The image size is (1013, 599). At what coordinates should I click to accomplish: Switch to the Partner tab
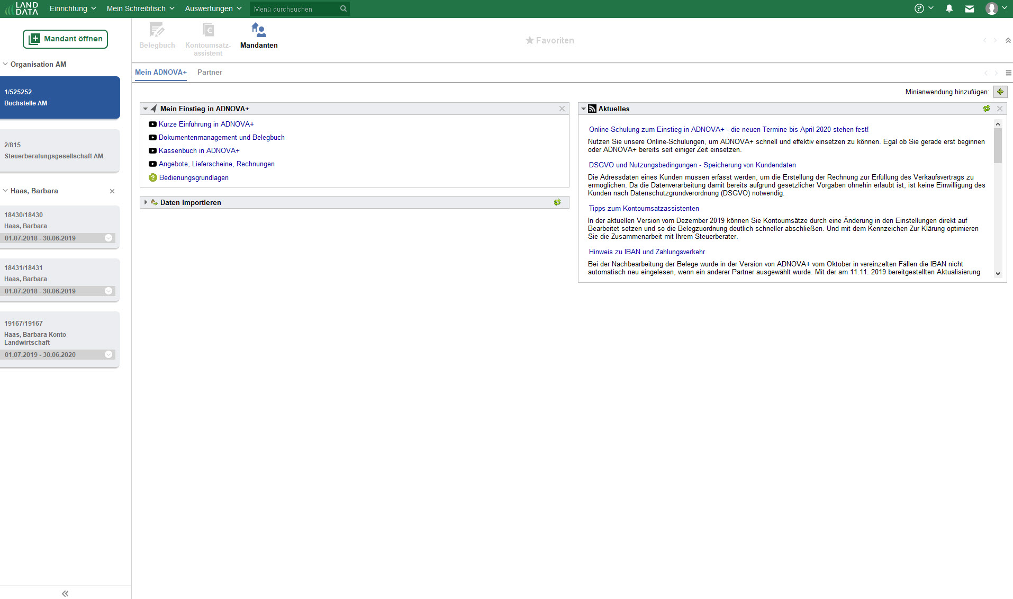coord(210,72)
